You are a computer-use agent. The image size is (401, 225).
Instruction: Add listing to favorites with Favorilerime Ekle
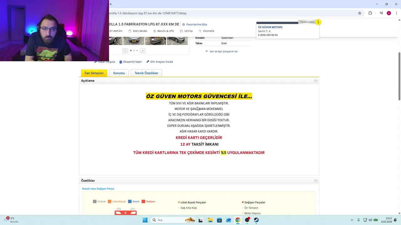(x=195, y=24)
